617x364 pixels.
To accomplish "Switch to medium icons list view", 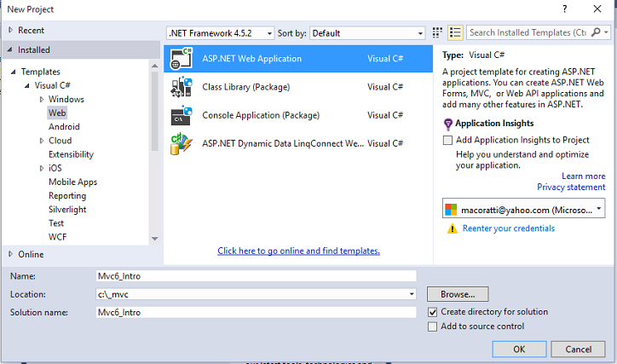I will [455, 32].
